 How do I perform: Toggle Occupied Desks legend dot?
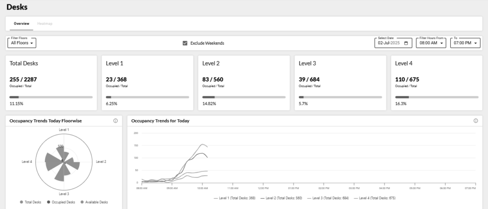coord(48,202)
